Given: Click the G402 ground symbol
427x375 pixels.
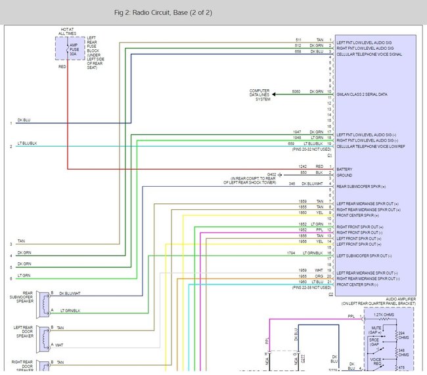Looking at the screenshot, I should 280,175.
